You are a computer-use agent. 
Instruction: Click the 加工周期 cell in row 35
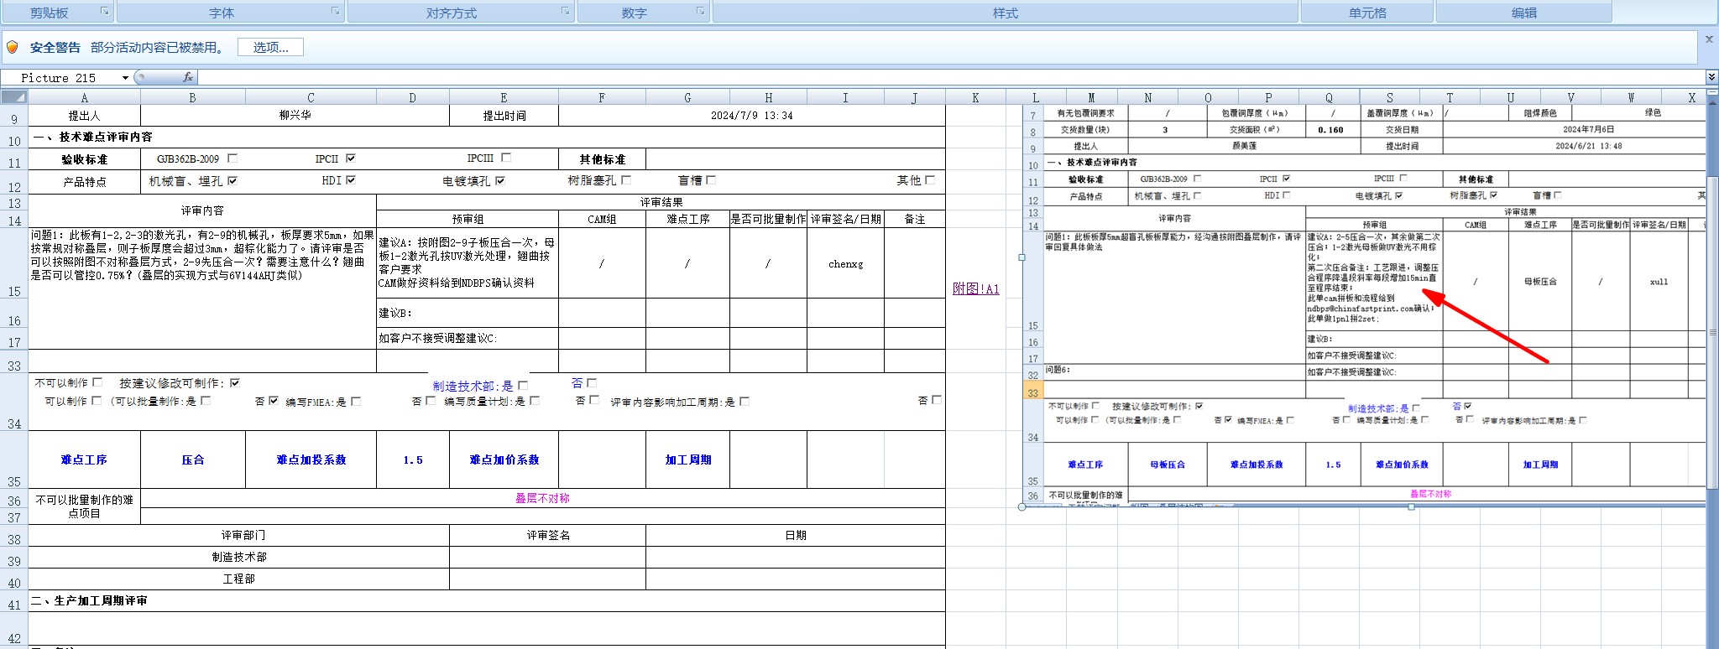687,459
